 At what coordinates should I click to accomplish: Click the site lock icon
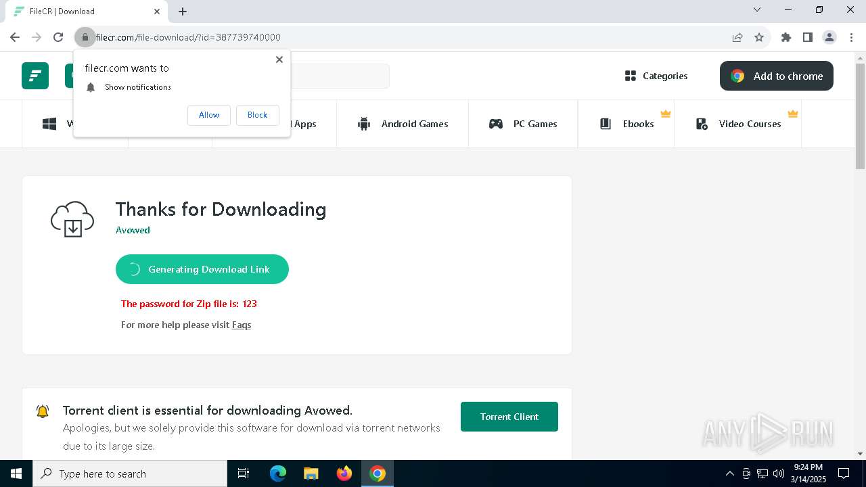click(85, 37)
